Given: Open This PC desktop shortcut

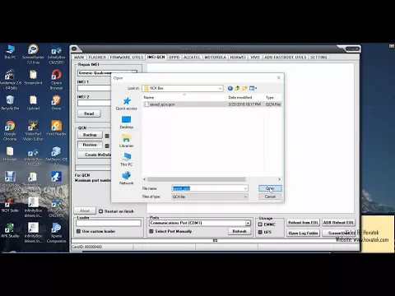Looking at the screenshot, I should tap(10, 52).
